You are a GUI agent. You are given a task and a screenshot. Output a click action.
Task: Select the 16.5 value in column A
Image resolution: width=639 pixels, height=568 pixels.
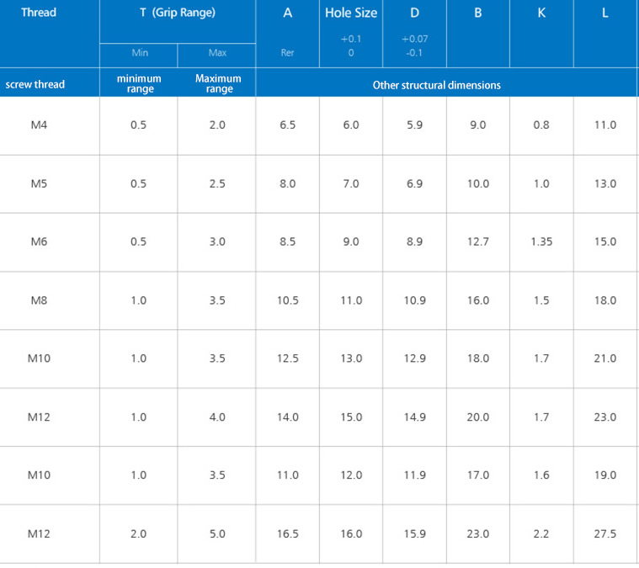point(288,533)
